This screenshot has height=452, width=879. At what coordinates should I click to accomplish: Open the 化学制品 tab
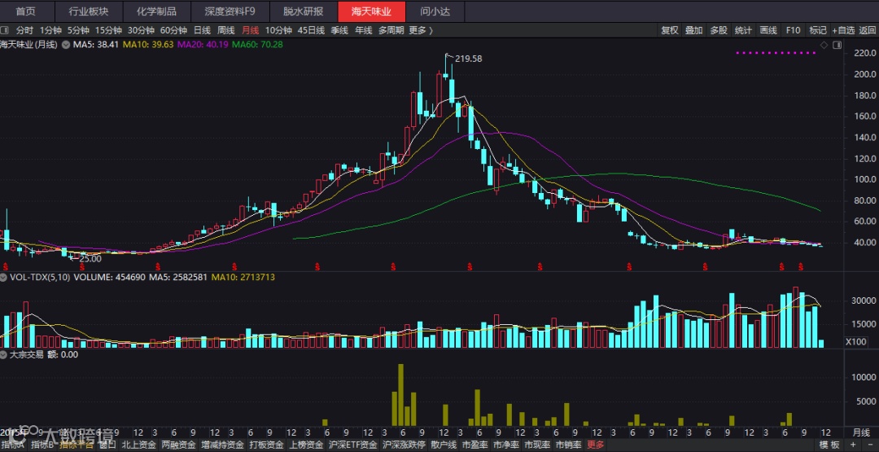pyautogui.click(x=156, y=11)
